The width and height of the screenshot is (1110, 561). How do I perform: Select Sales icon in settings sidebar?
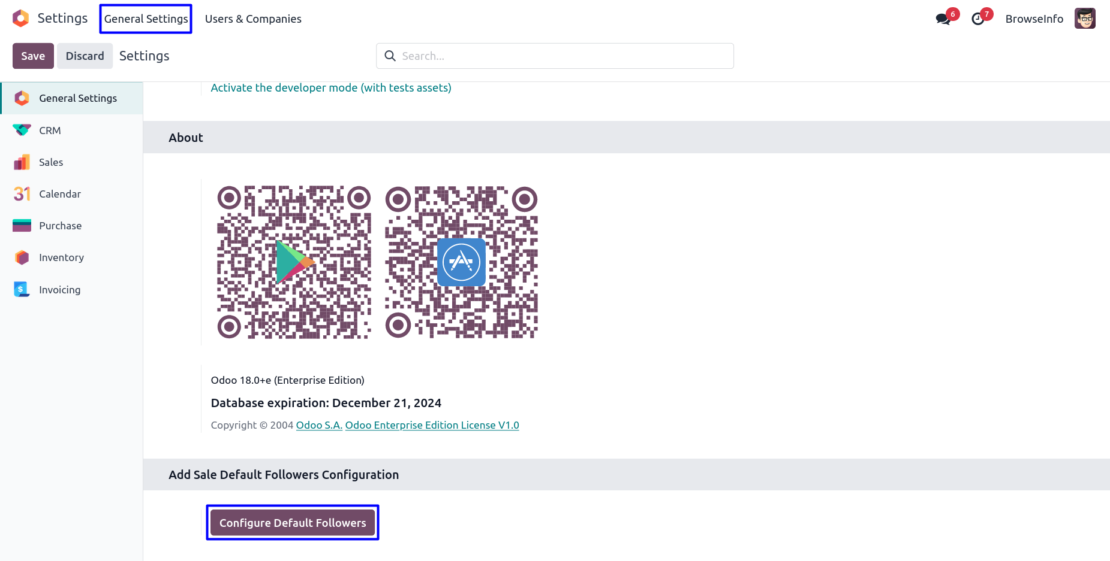22,162
